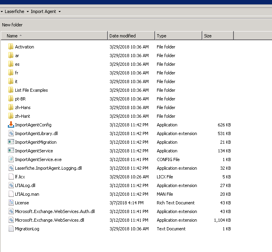Screen dimensions: 272x252
Task: Select the MigrationLog file name
Action: pyautogui.click(x=27, y=229)
